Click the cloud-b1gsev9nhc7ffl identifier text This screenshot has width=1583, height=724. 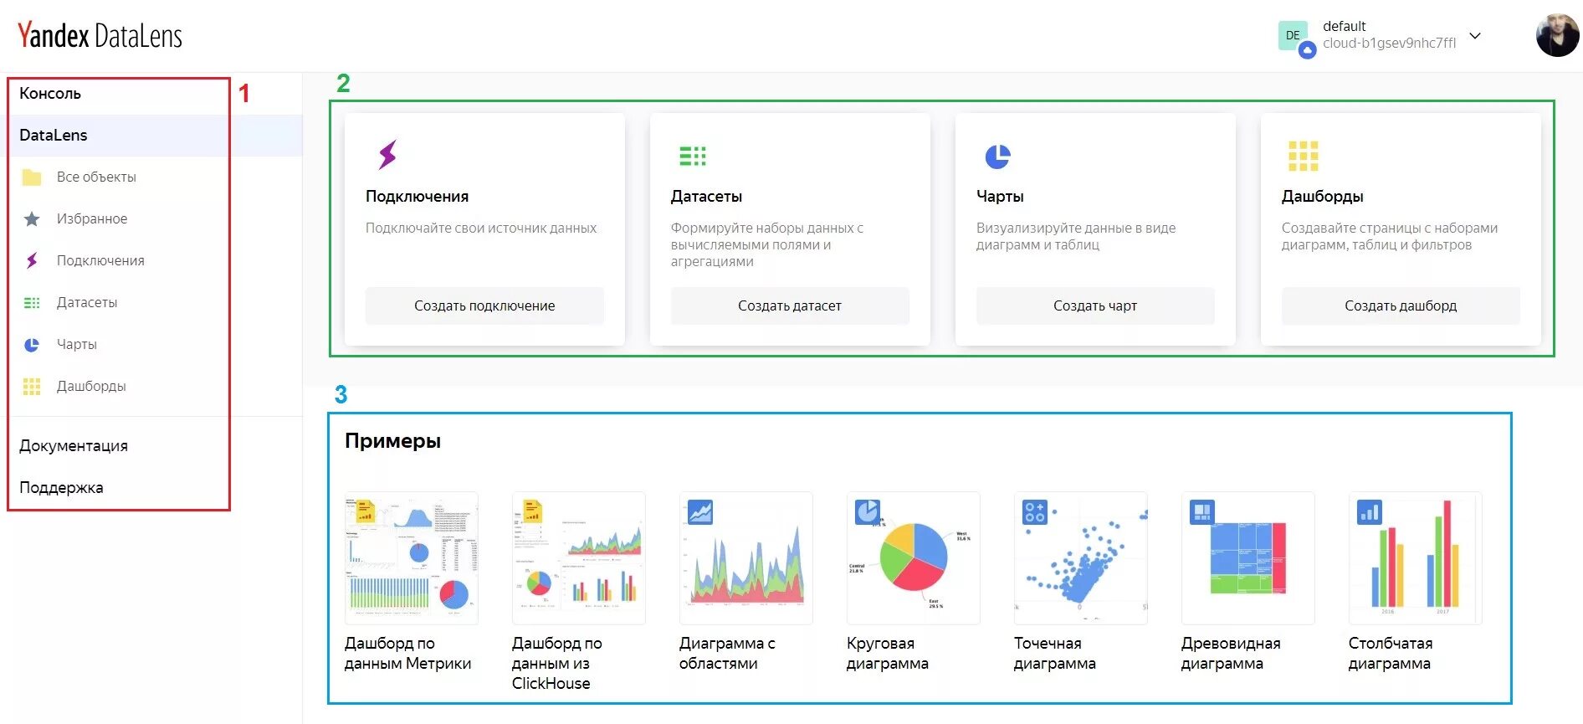point(1389,43)
